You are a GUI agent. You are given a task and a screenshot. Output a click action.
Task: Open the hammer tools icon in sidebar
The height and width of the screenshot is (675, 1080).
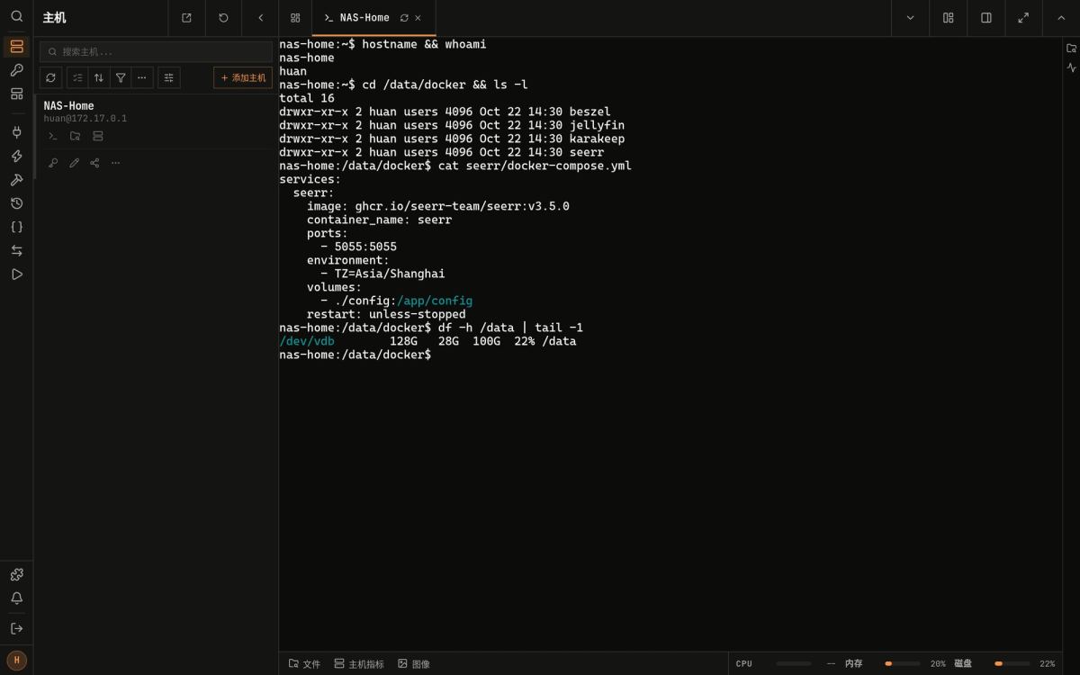pyautogui.click(x=16, y=179)
